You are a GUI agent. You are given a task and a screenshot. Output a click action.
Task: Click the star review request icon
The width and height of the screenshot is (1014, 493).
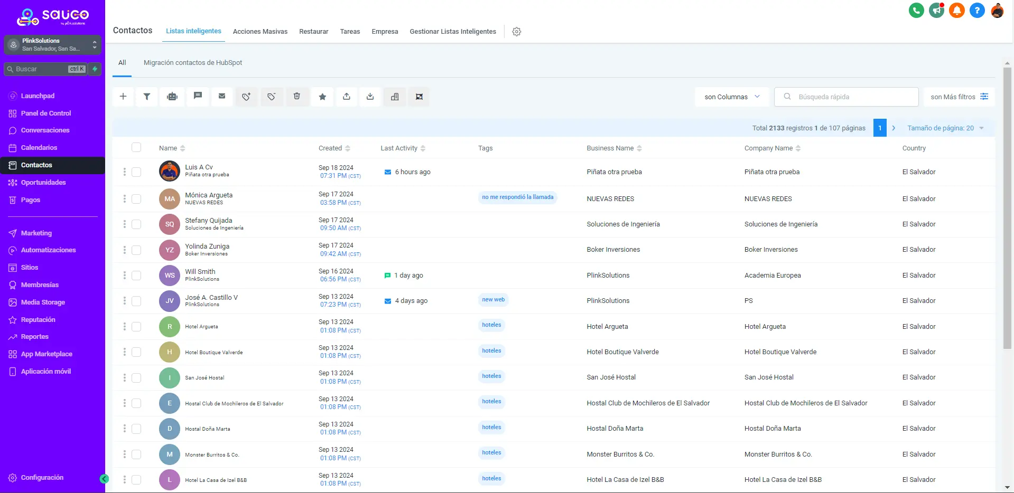tap(322, 97)
